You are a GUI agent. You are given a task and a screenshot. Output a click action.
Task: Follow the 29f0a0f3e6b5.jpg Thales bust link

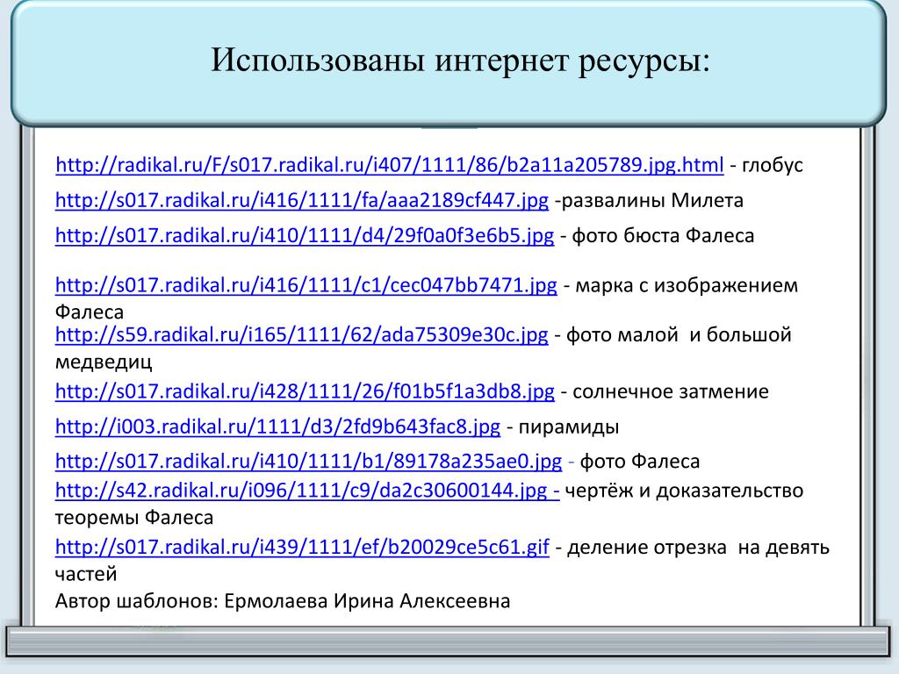[305, 236]
